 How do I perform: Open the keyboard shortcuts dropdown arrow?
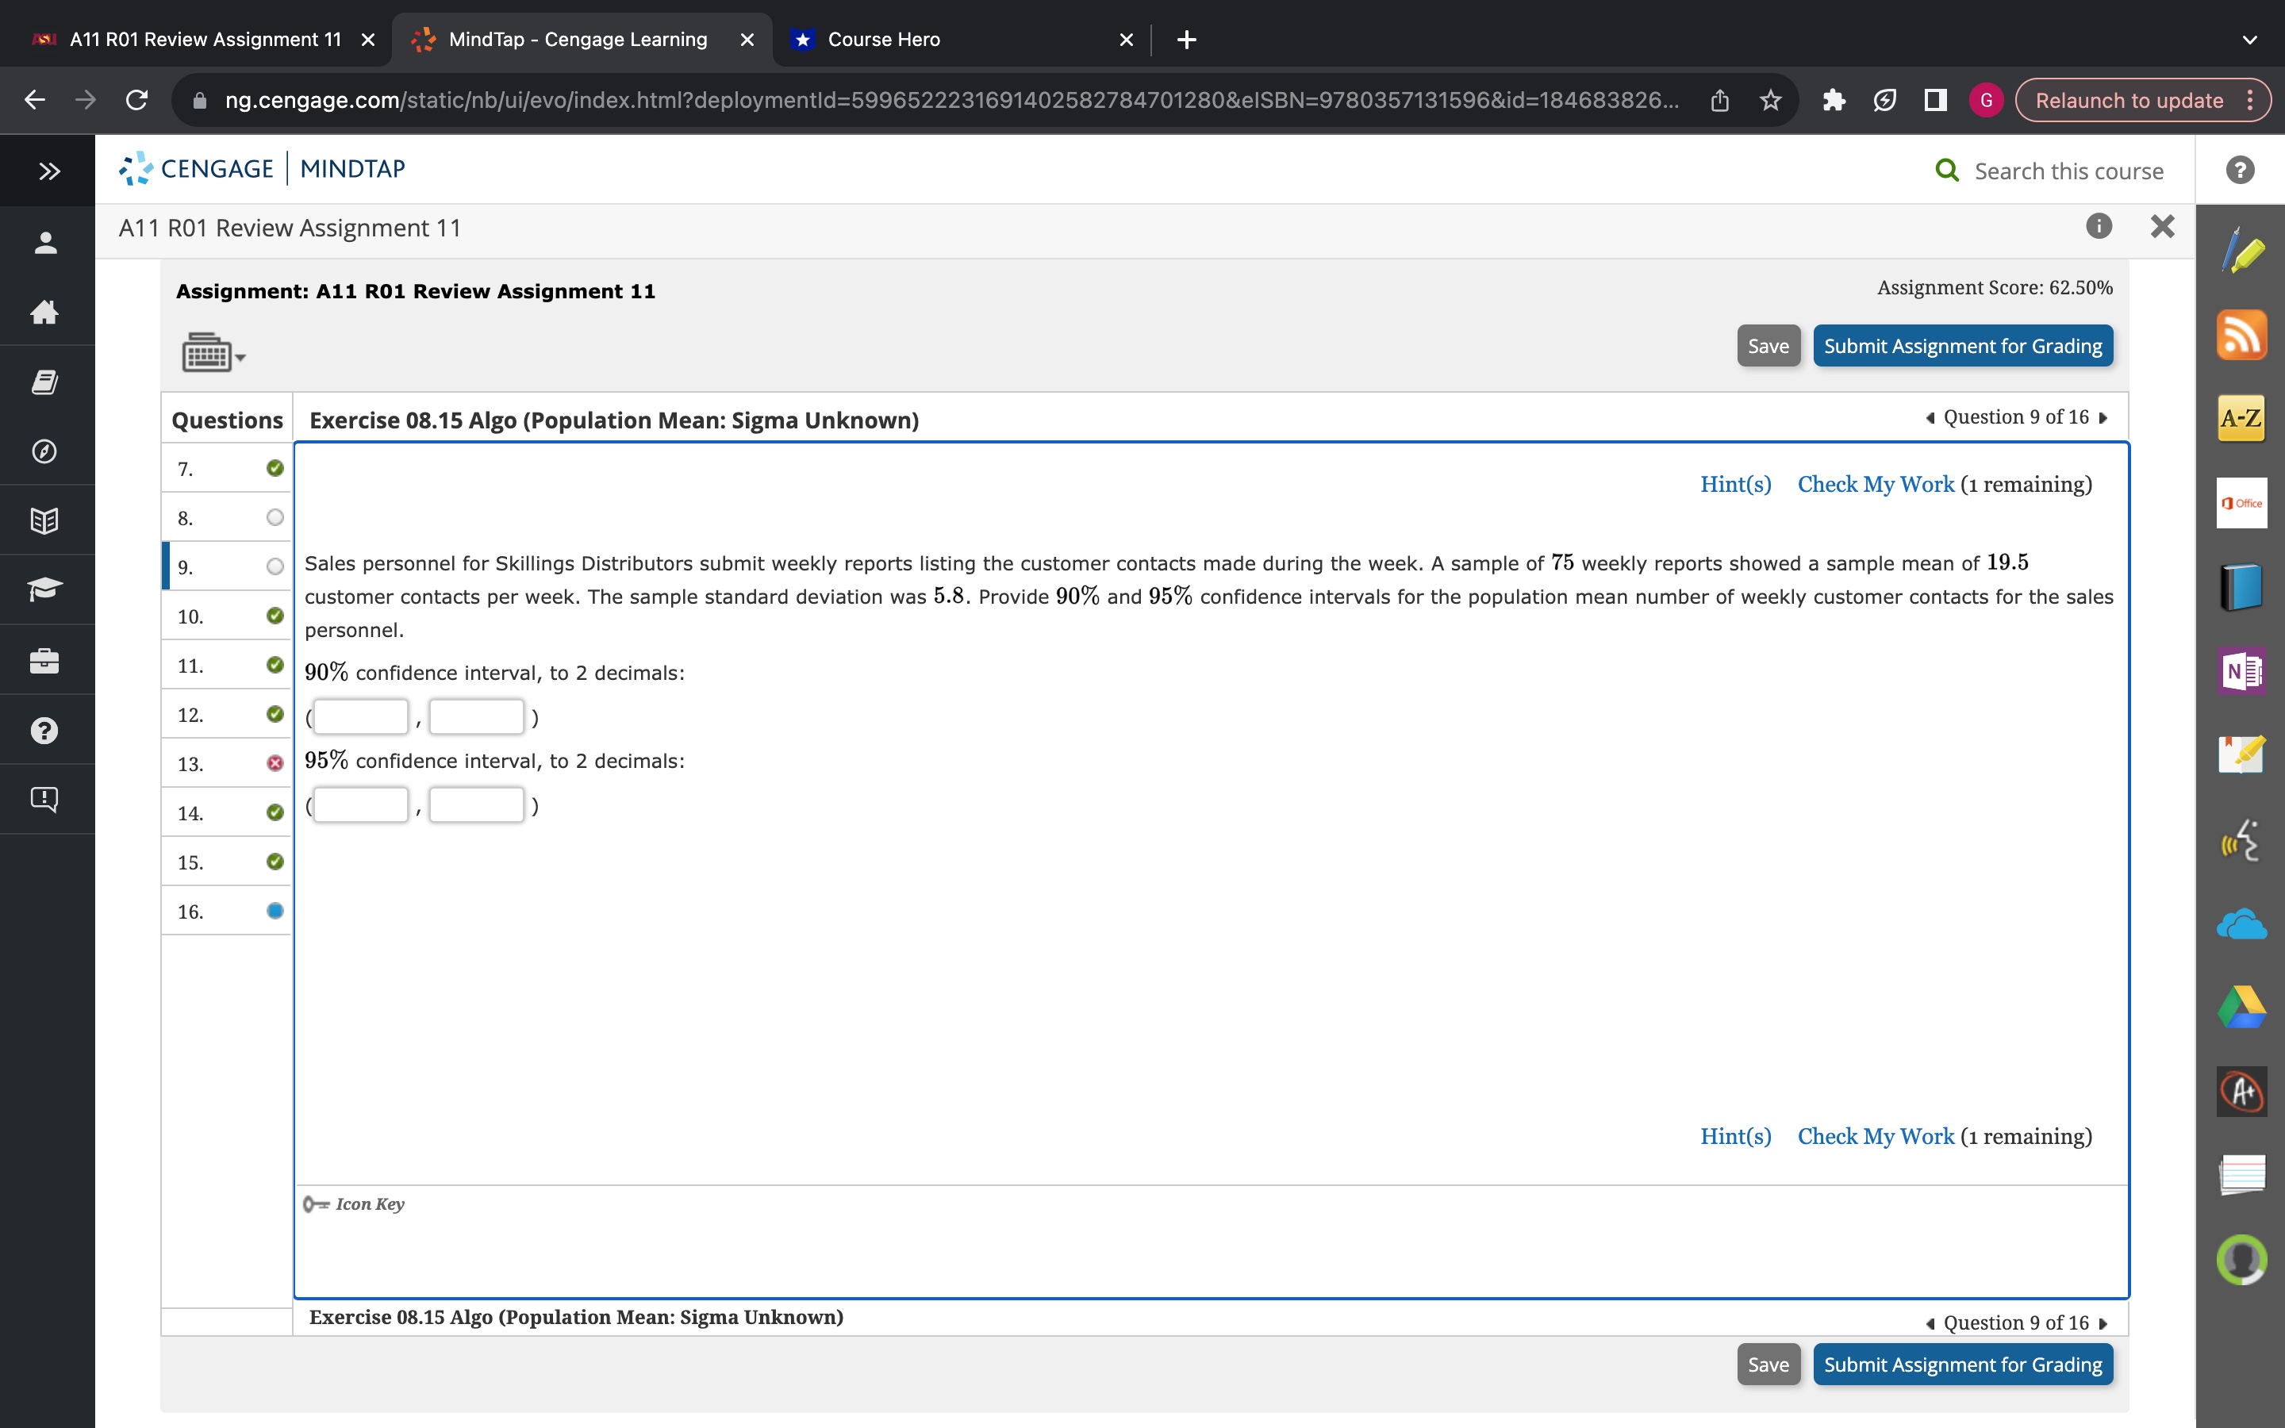pyautogui.click(x=239, y=357)
